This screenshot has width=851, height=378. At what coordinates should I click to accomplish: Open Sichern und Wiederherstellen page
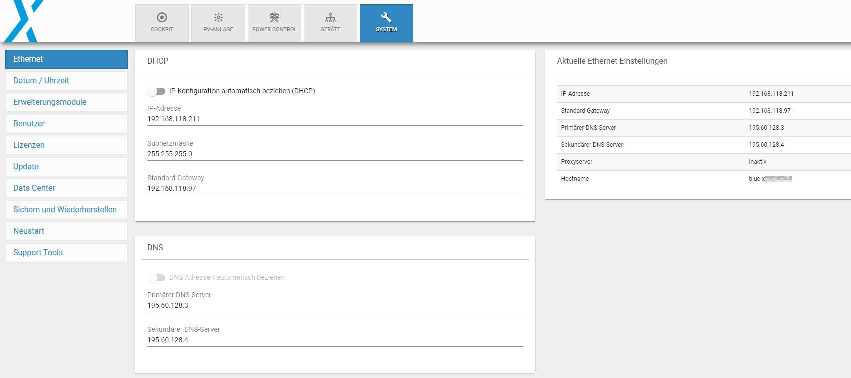66,209
